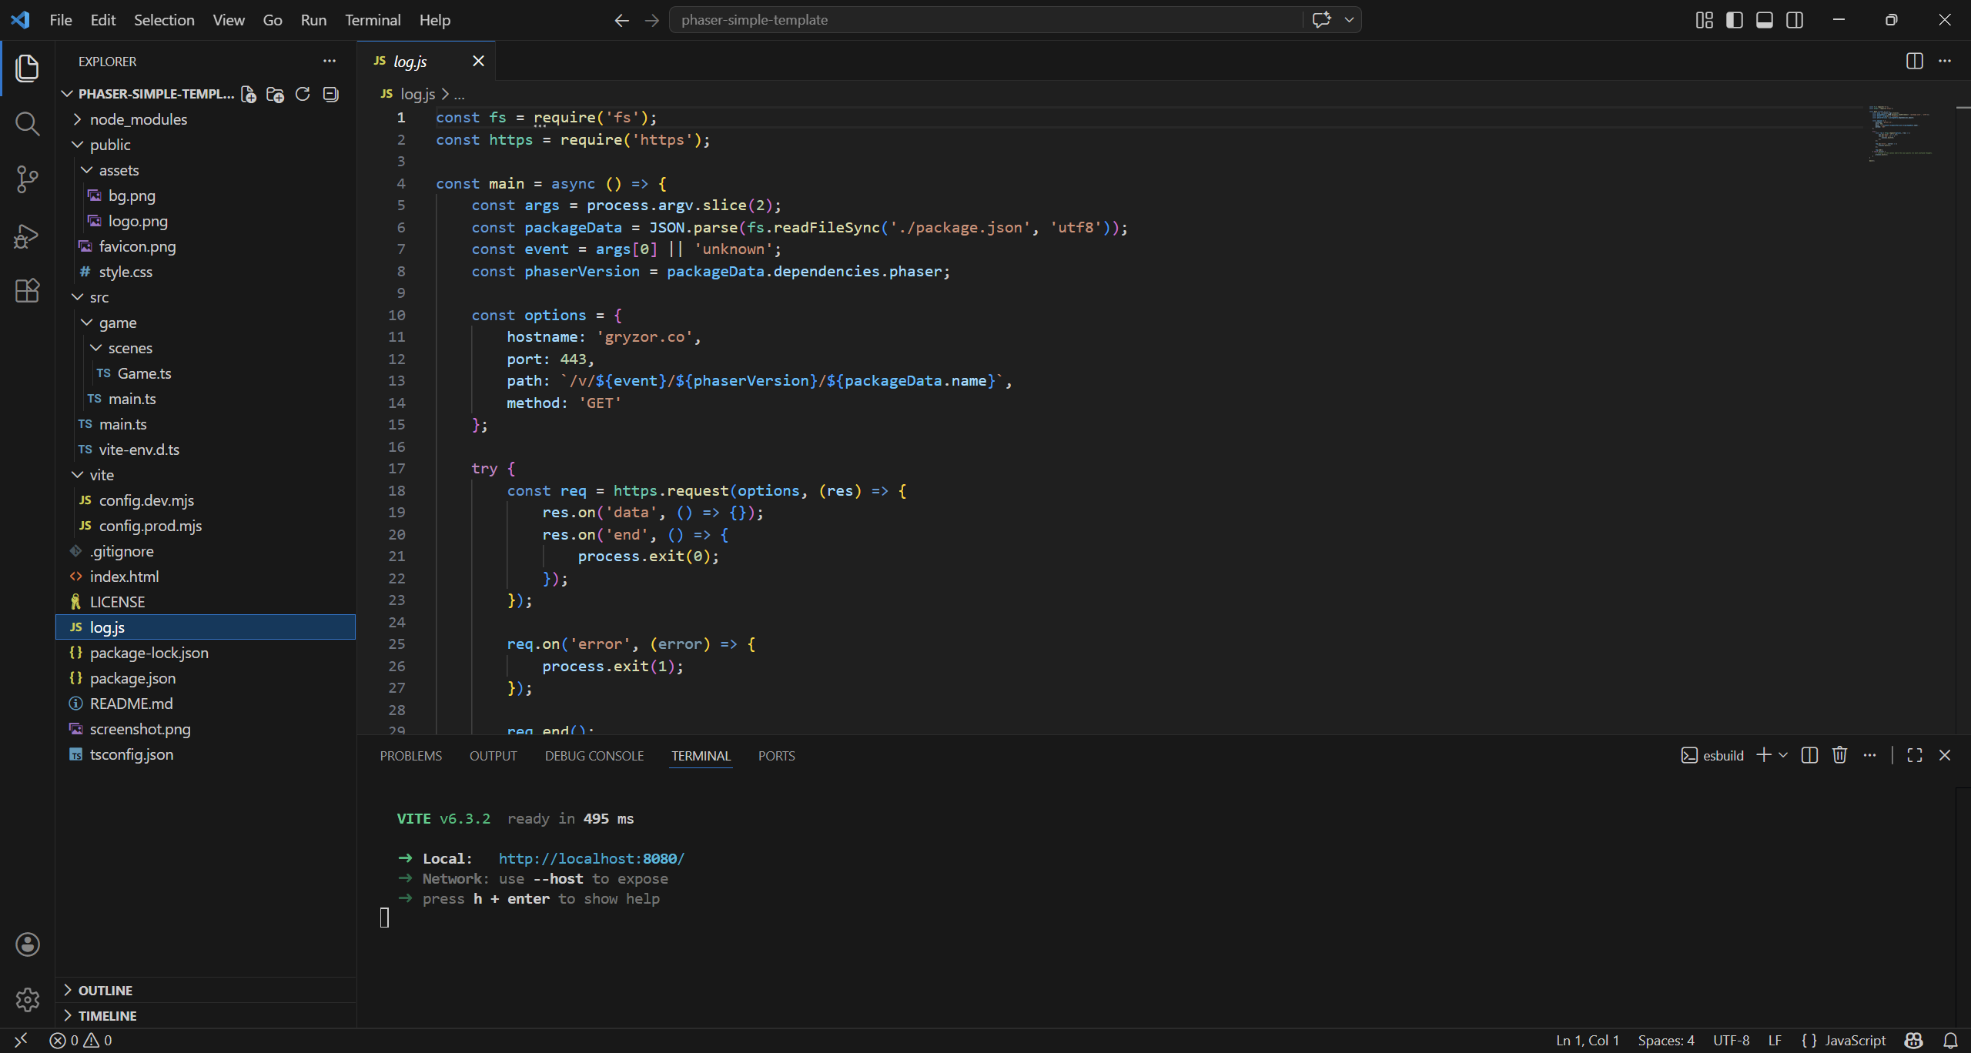Kill the terminal with trash icon
The height and width of the screenshot is (1053, 1971).
pos(1839,755)
